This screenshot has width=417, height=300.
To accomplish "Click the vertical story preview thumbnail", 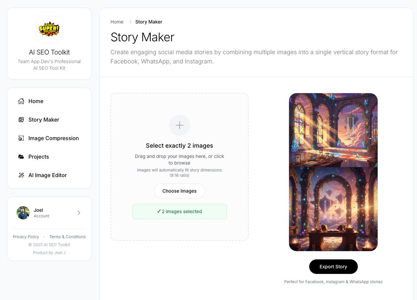I will [333, 172].
